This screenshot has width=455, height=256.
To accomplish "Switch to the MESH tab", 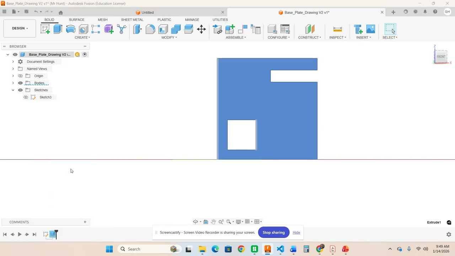I will 103,20.
